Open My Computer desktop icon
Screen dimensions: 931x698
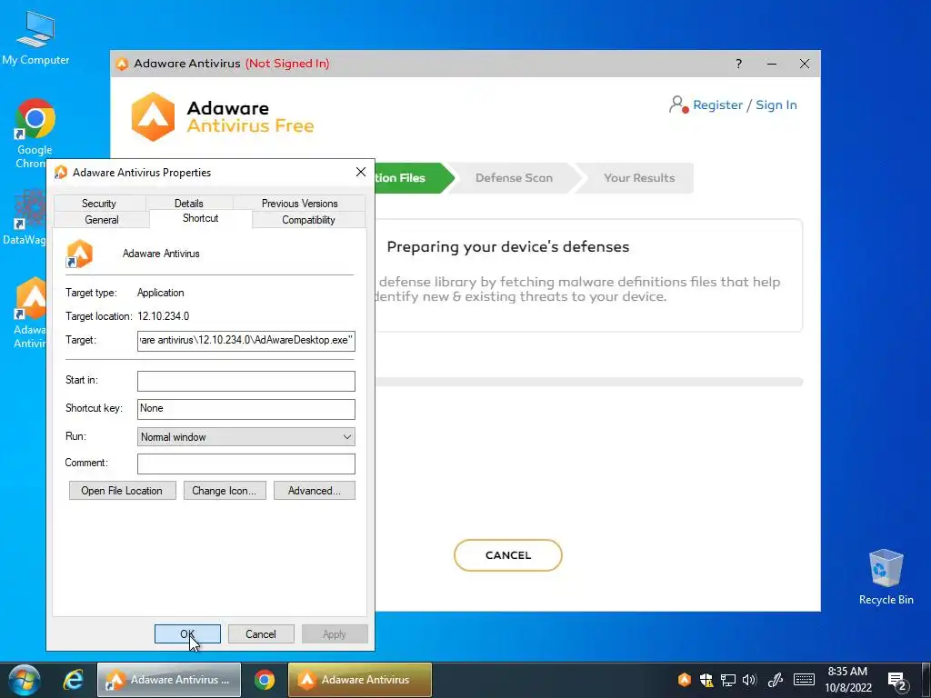click(x=35, y=38)
